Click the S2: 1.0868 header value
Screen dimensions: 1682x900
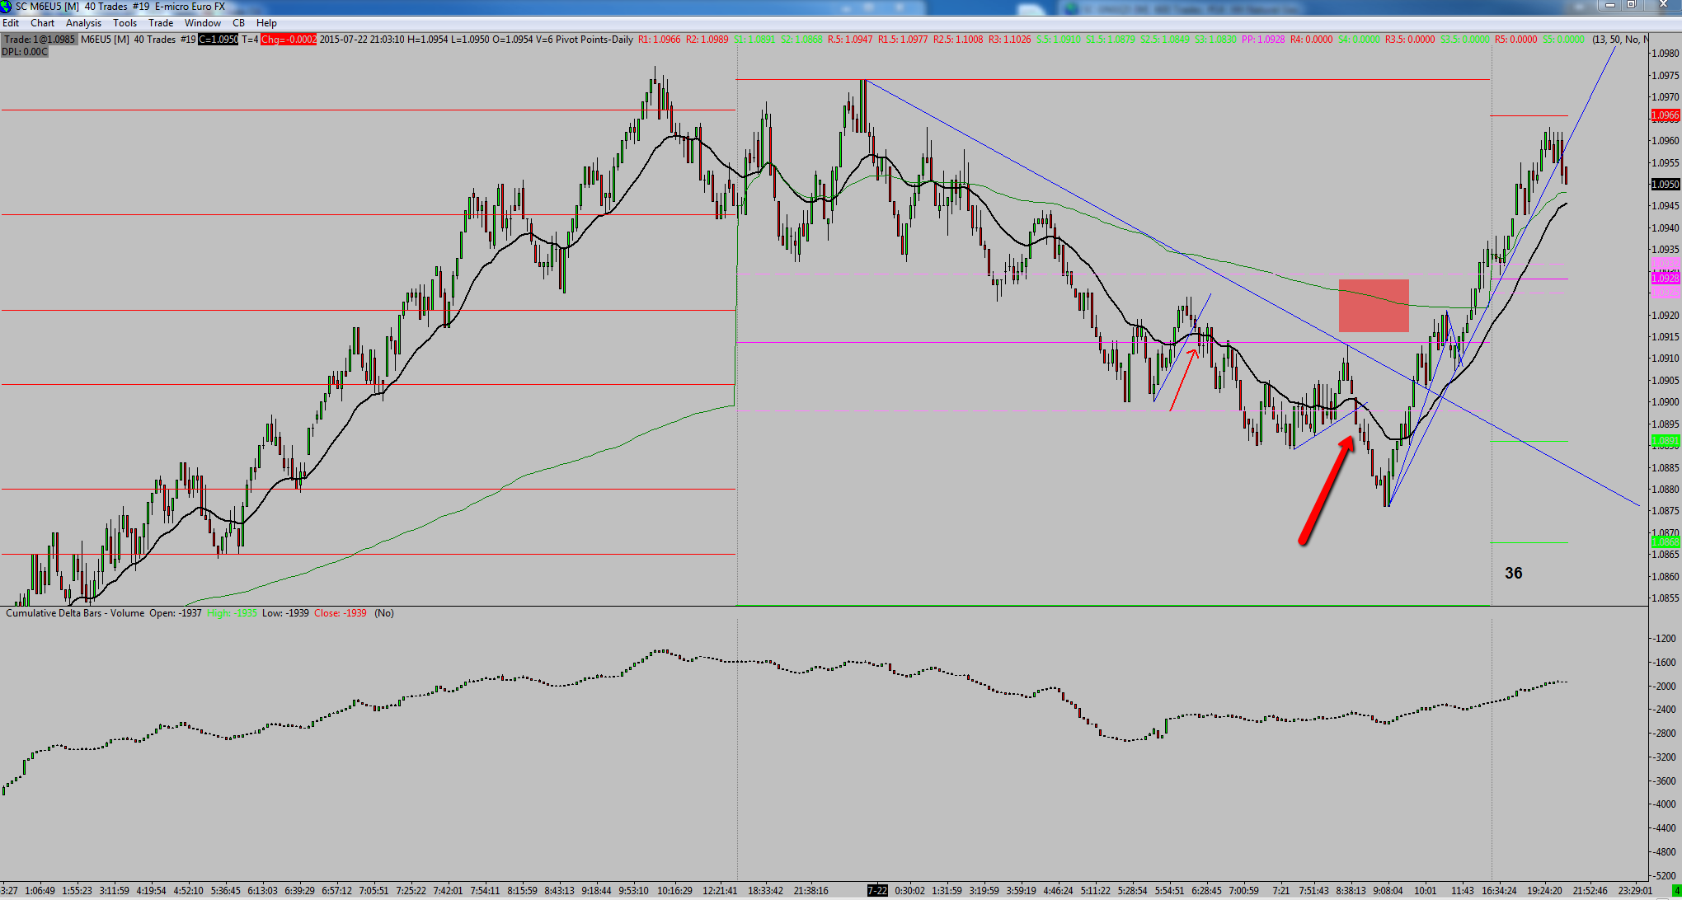801,40
